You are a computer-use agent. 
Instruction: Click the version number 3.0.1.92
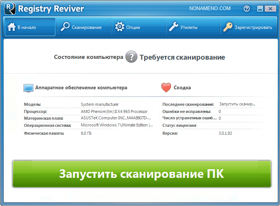click(x=225, y=133)
